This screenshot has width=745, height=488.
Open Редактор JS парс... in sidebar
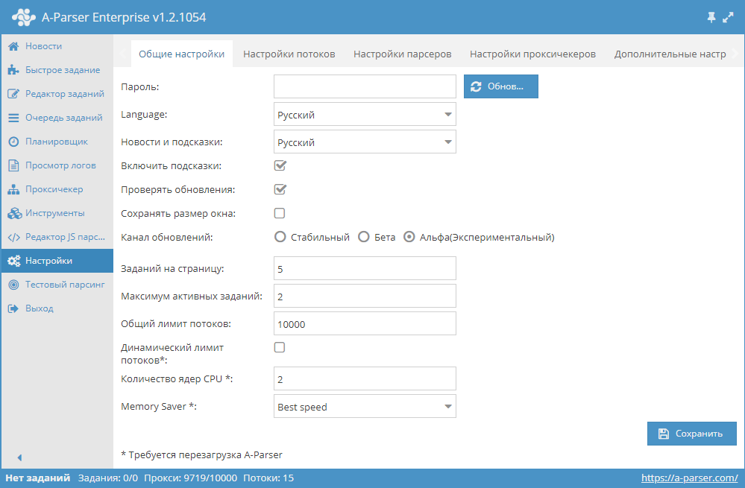coord(57,238)
